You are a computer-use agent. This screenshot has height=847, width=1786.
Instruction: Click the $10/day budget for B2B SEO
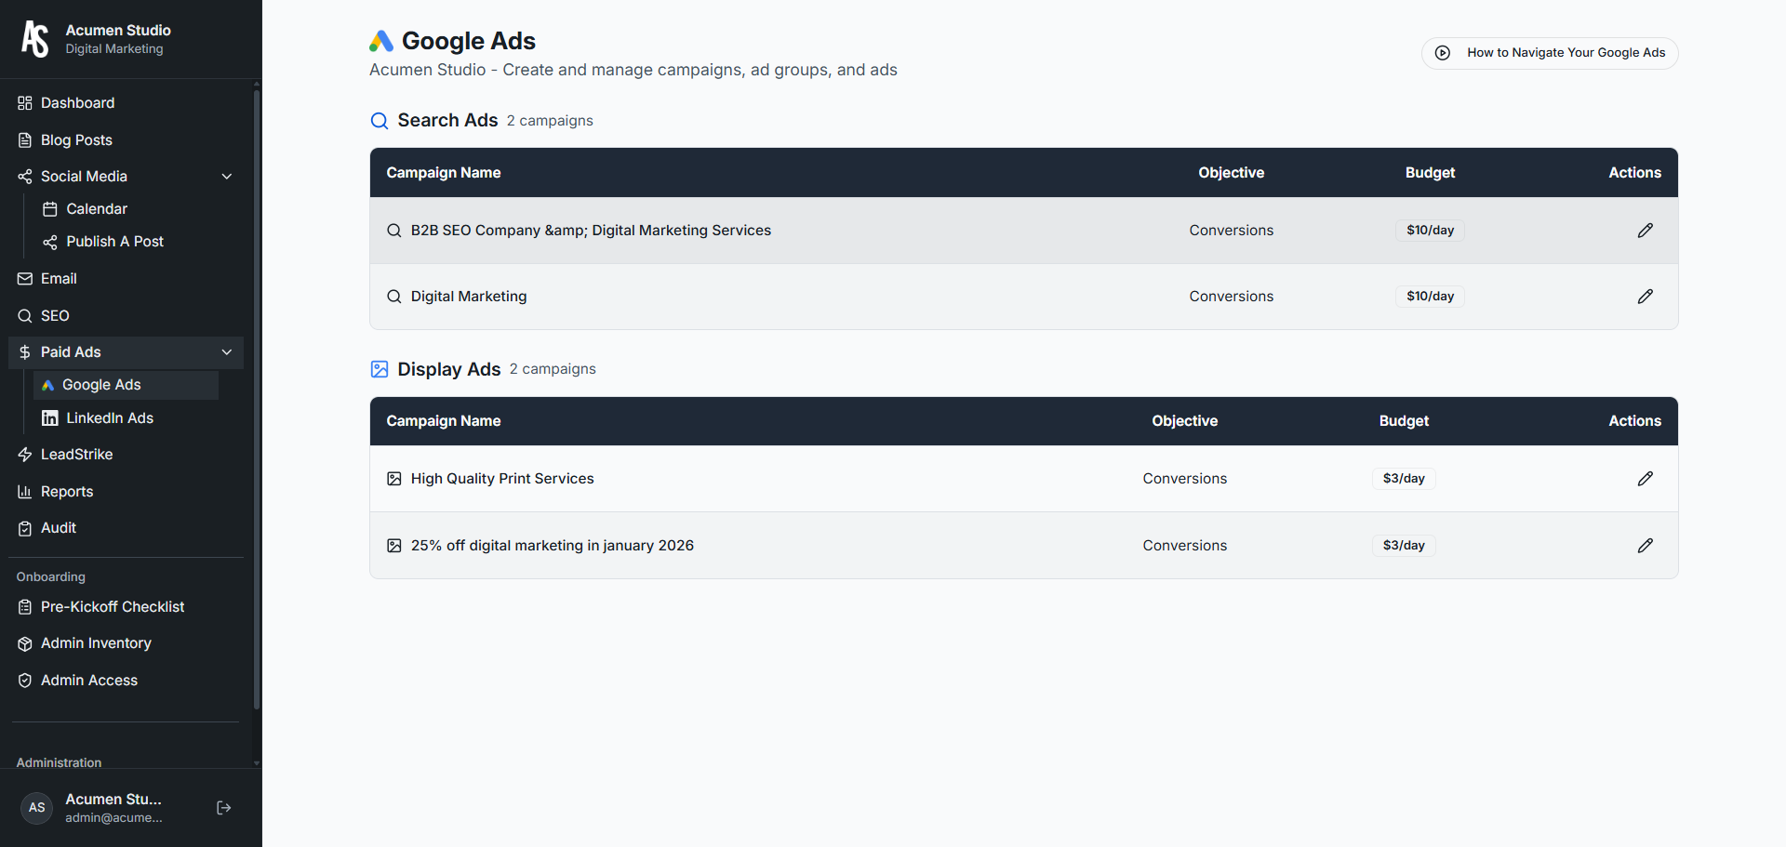(x=1430, y=231)
